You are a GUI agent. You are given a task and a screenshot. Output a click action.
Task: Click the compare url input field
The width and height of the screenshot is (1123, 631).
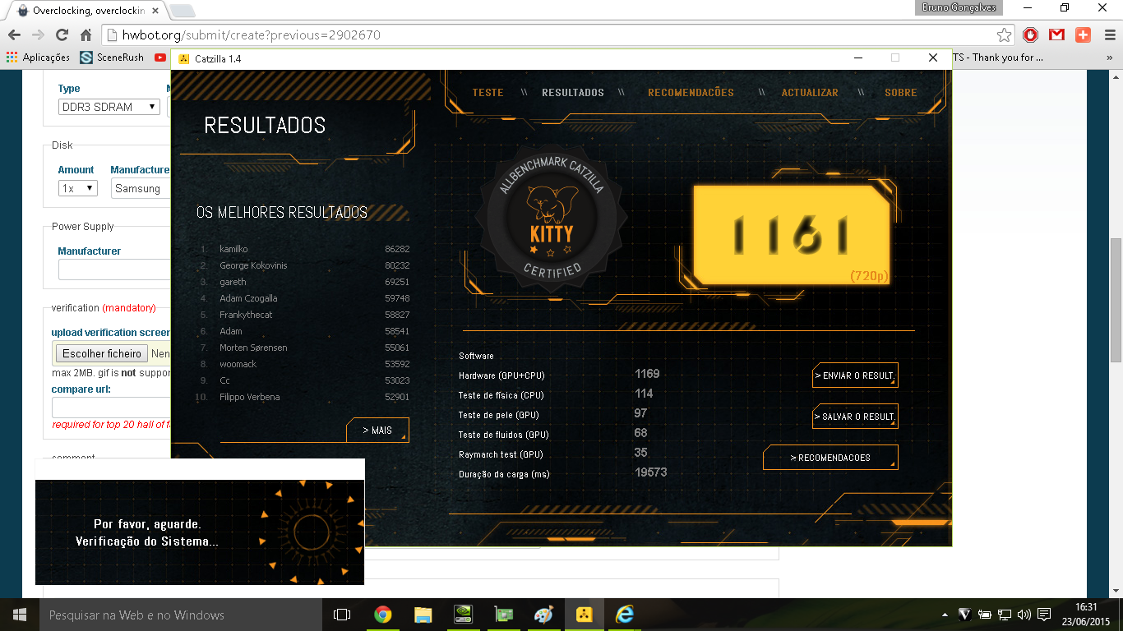click(112, 408)
